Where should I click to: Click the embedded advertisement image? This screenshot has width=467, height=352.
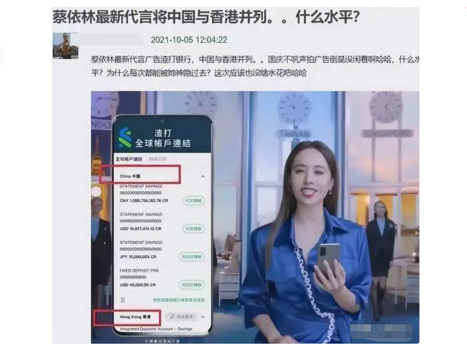pyautogui.click(x=255, y=217)
